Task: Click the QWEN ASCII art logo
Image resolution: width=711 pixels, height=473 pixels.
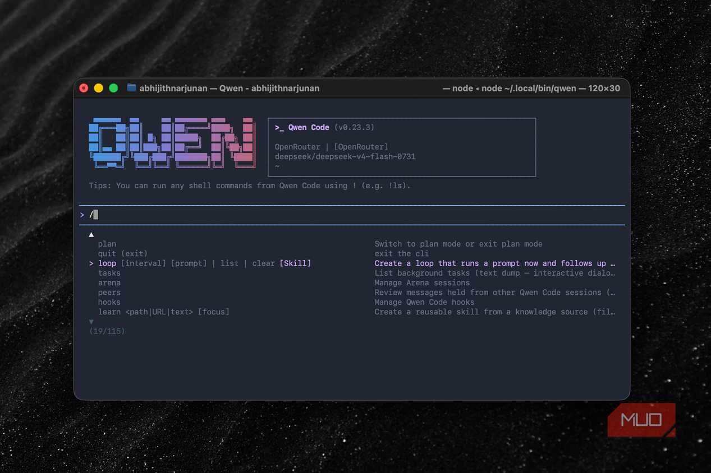Action: coord(172,143)
